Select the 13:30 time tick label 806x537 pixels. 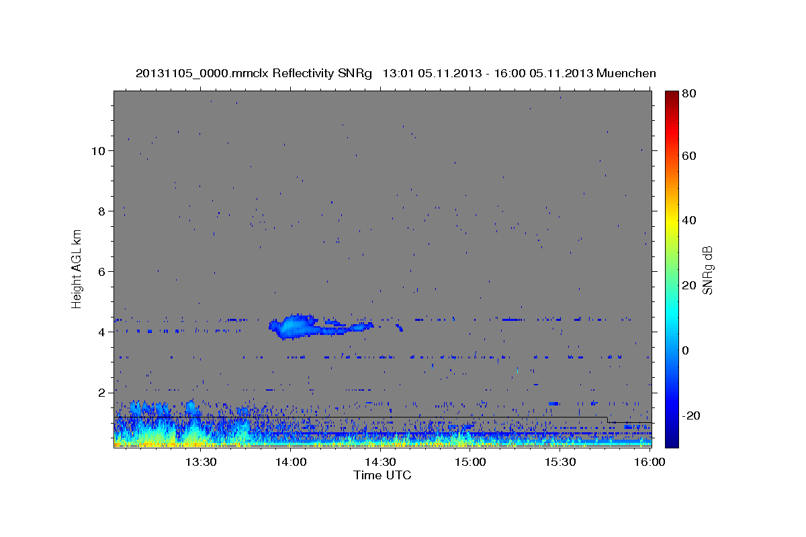201,462
